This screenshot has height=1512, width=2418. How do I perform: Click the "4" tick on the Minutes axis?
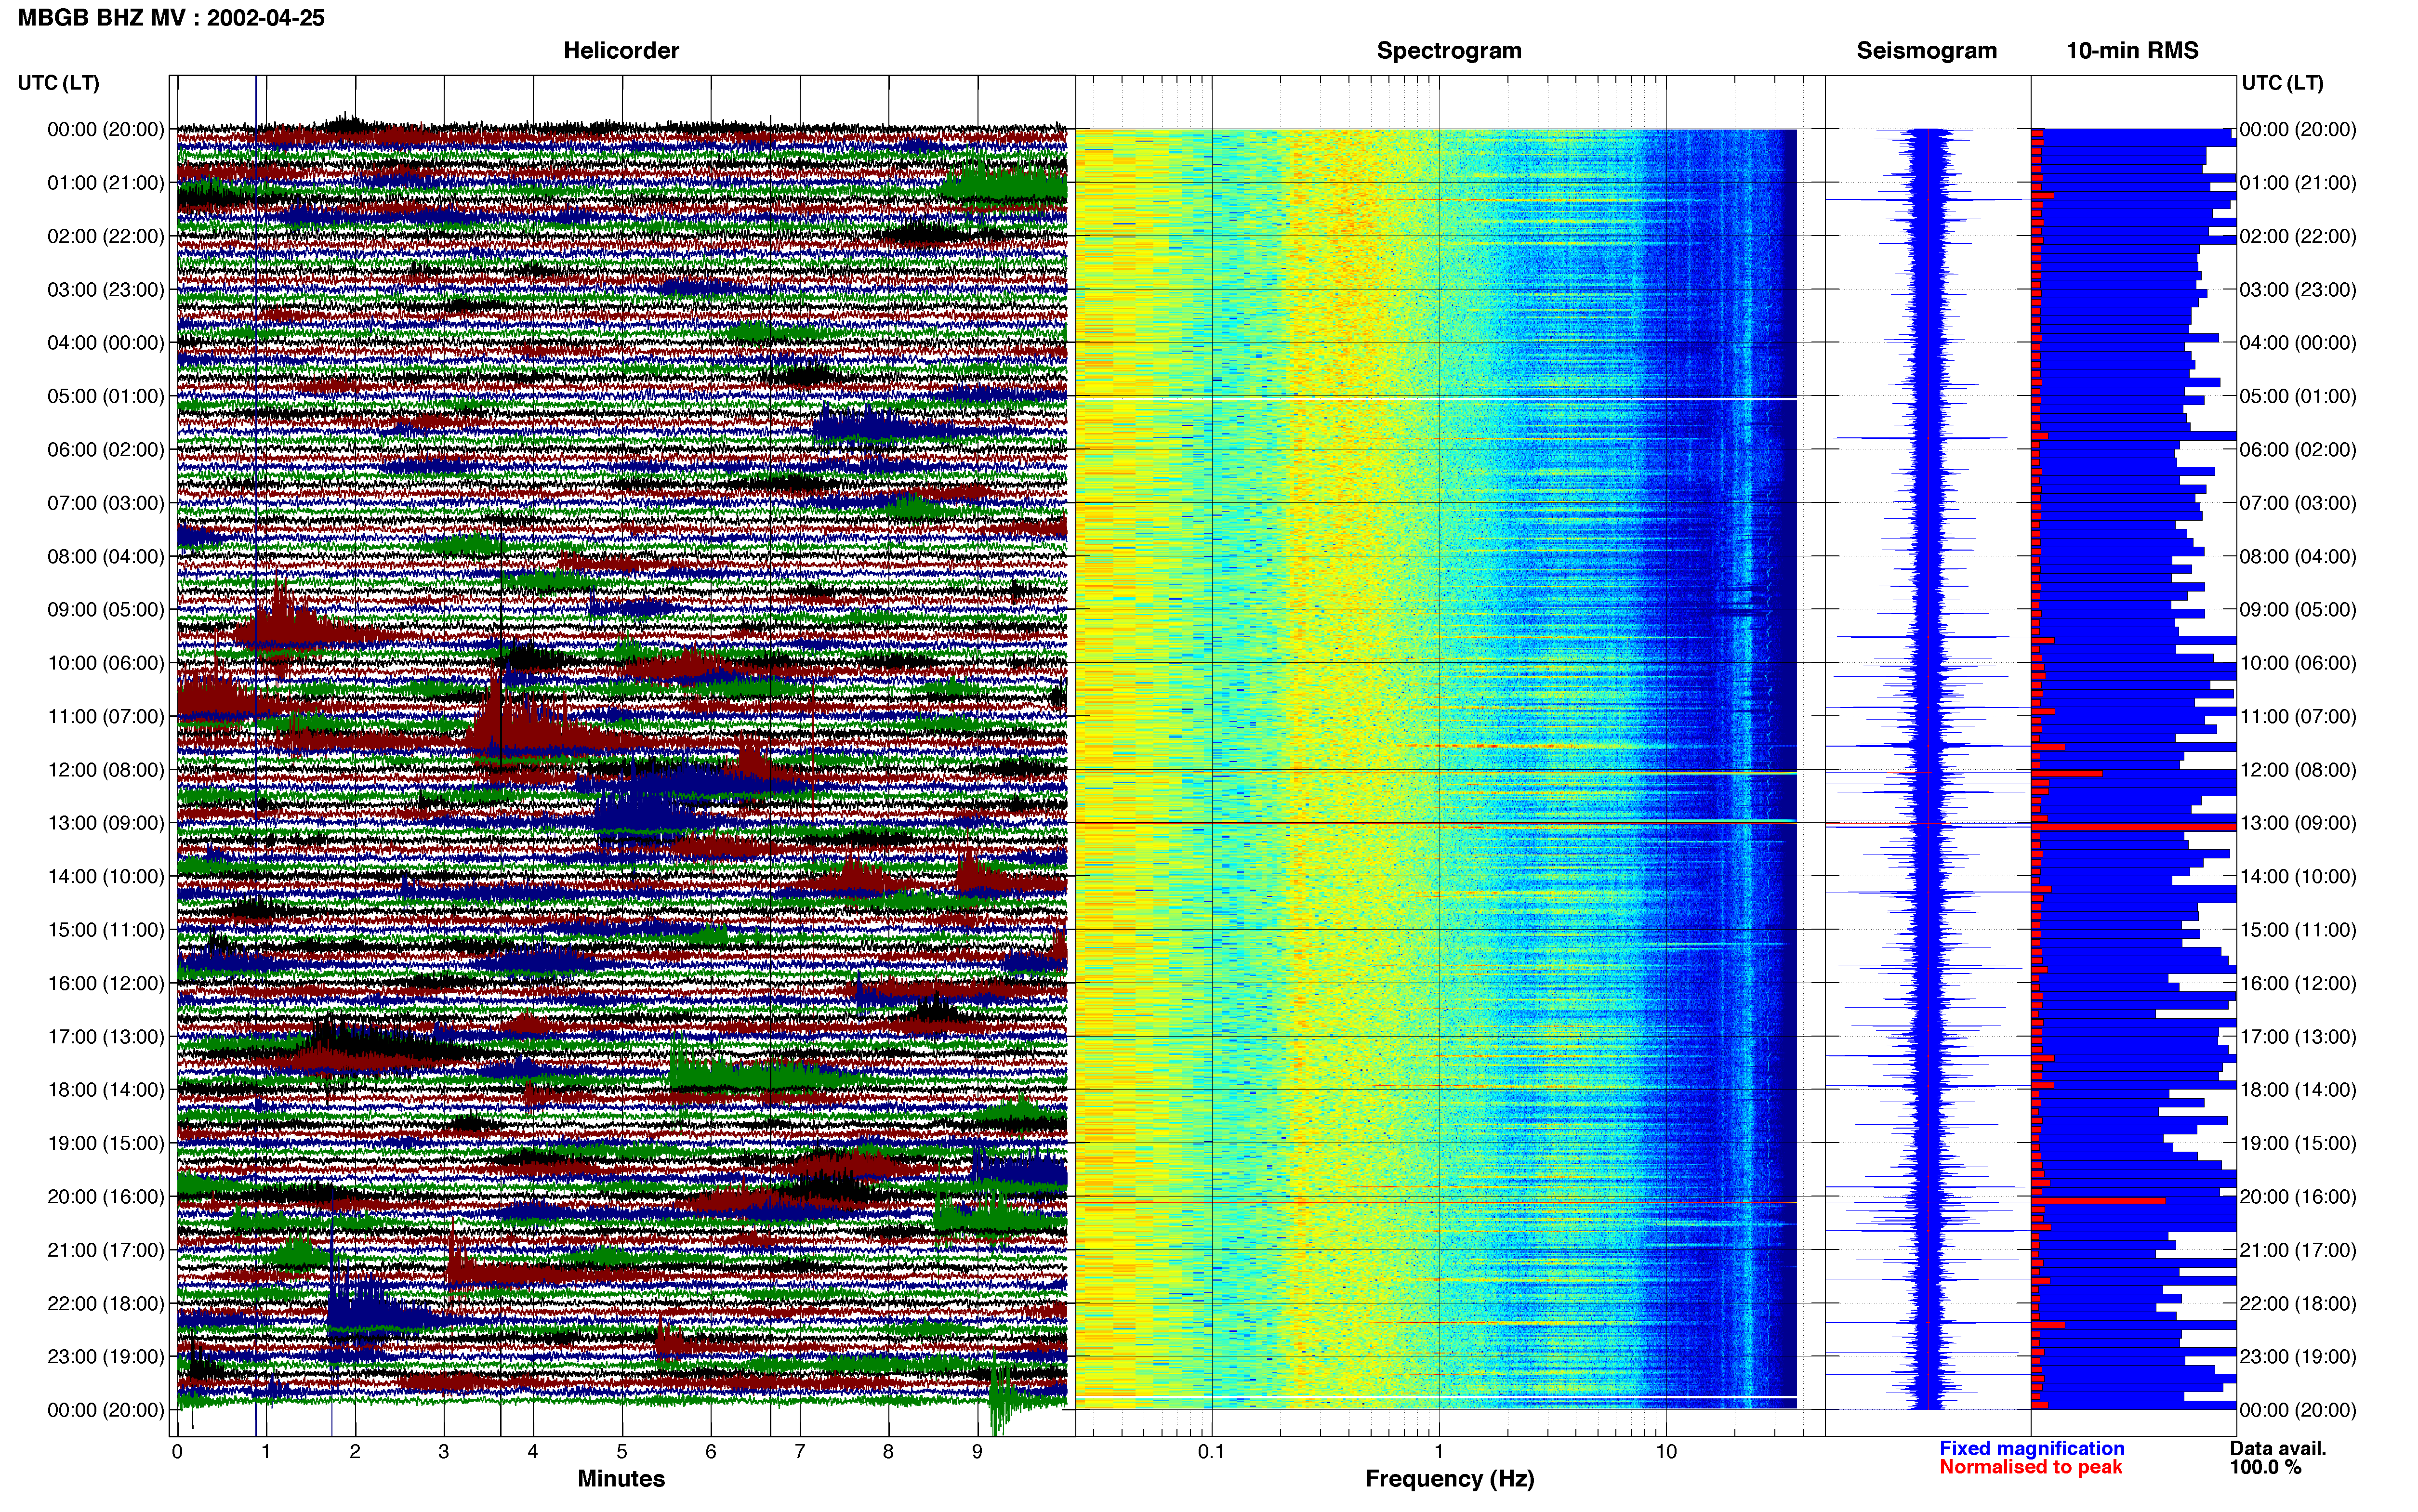[533, 1452]
